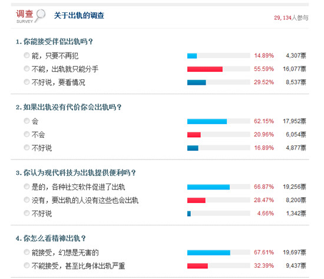Click the red 55.59% result bar
This screenshot has width=324, height=279.
point(205,69)
